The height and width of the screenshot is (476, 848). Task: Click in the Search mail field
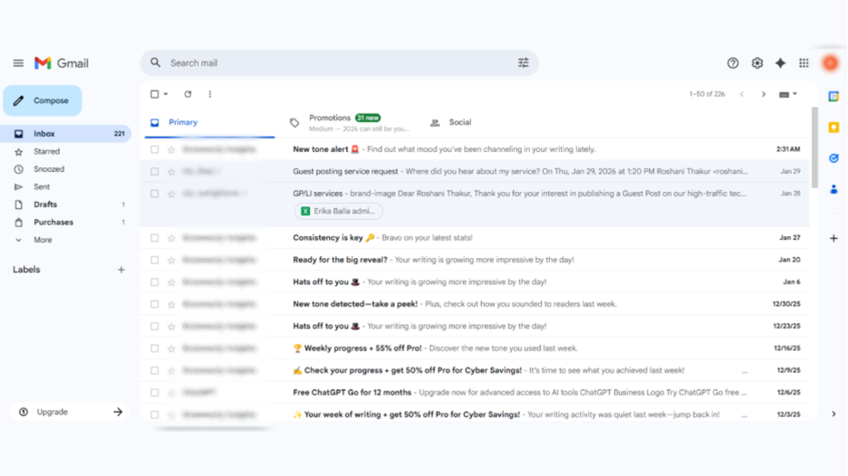point(340,63)
